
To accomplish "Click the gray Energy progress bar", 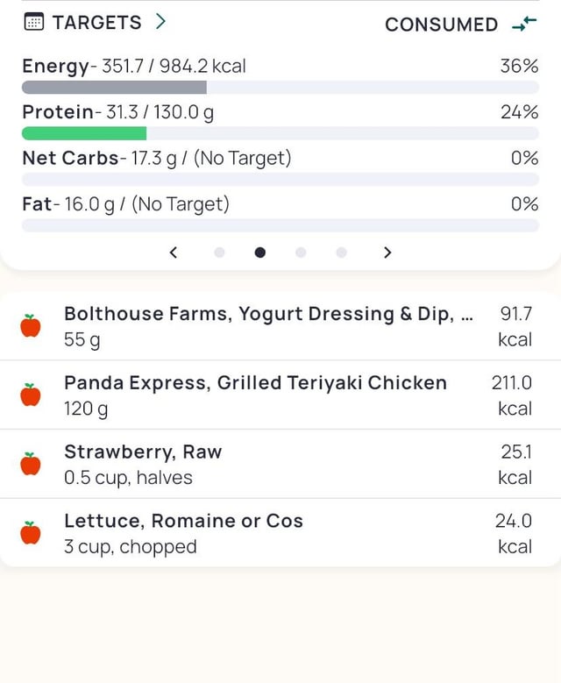I will click(114, 88).
